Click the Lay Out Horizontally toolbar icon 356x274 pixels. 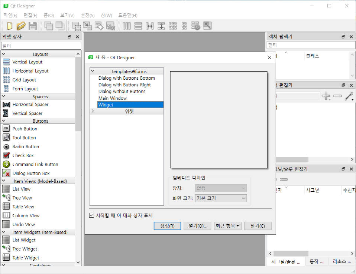[x=127, y=26]
